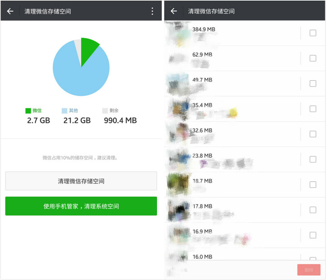
Task: Tap 使用手机管家，清理系统空间 green button
Action: 81,206
